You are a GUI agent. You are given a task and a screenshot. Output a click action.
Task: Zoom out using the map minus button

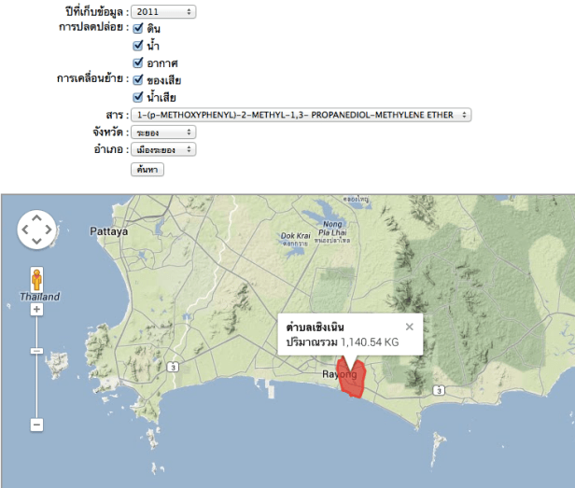pos(36,425)
